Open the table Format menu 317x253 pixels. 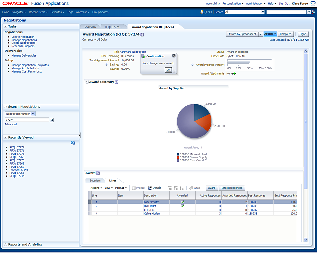pos(121,188)
